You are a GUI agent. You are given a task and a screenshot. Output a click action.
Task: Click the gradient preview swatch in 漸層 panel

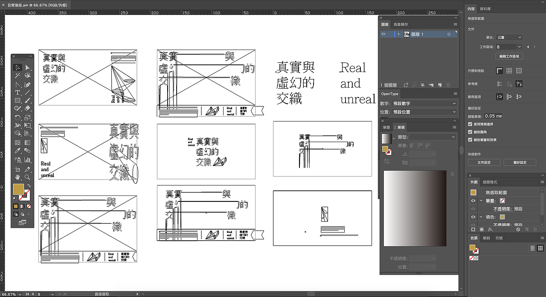pos(386,138)
